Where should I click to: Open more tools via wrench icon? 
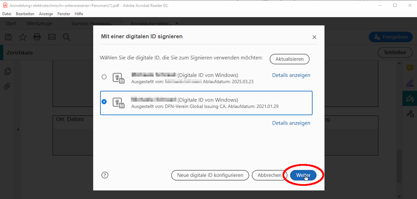point(410,114)
